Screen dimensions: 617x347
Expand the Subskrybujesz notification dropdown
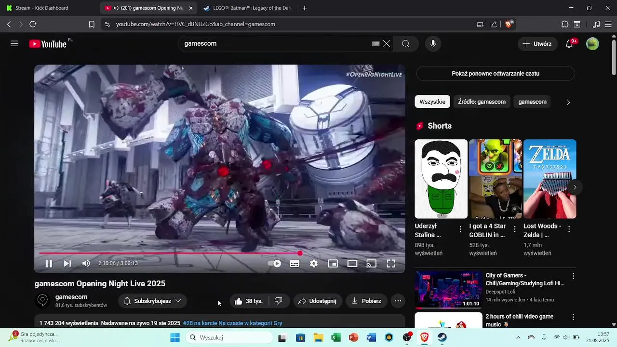pos(153,301)
